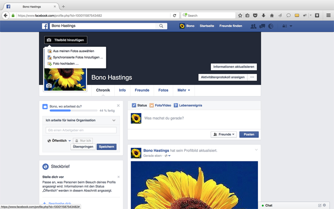The width and height of the screenshot is (334, 209).
Task: Click profile completion progress bar
Action: [73, 110]
